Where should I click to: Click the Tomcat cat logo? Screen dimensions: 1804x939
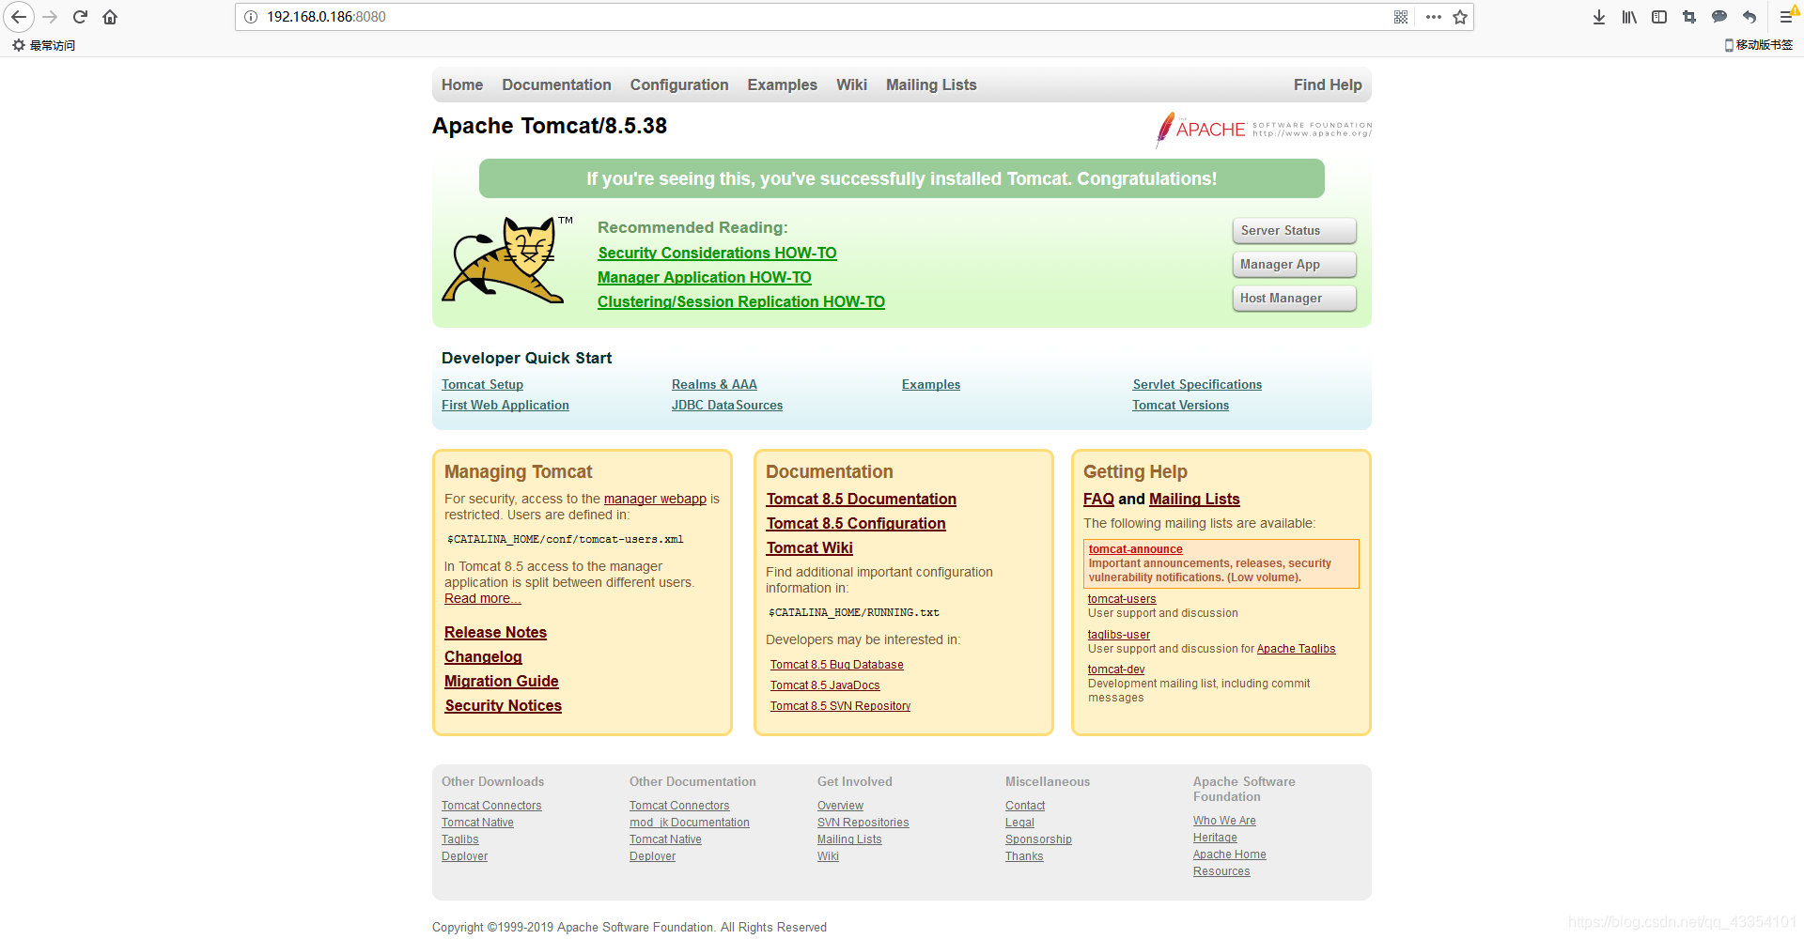tap(507, 260)
